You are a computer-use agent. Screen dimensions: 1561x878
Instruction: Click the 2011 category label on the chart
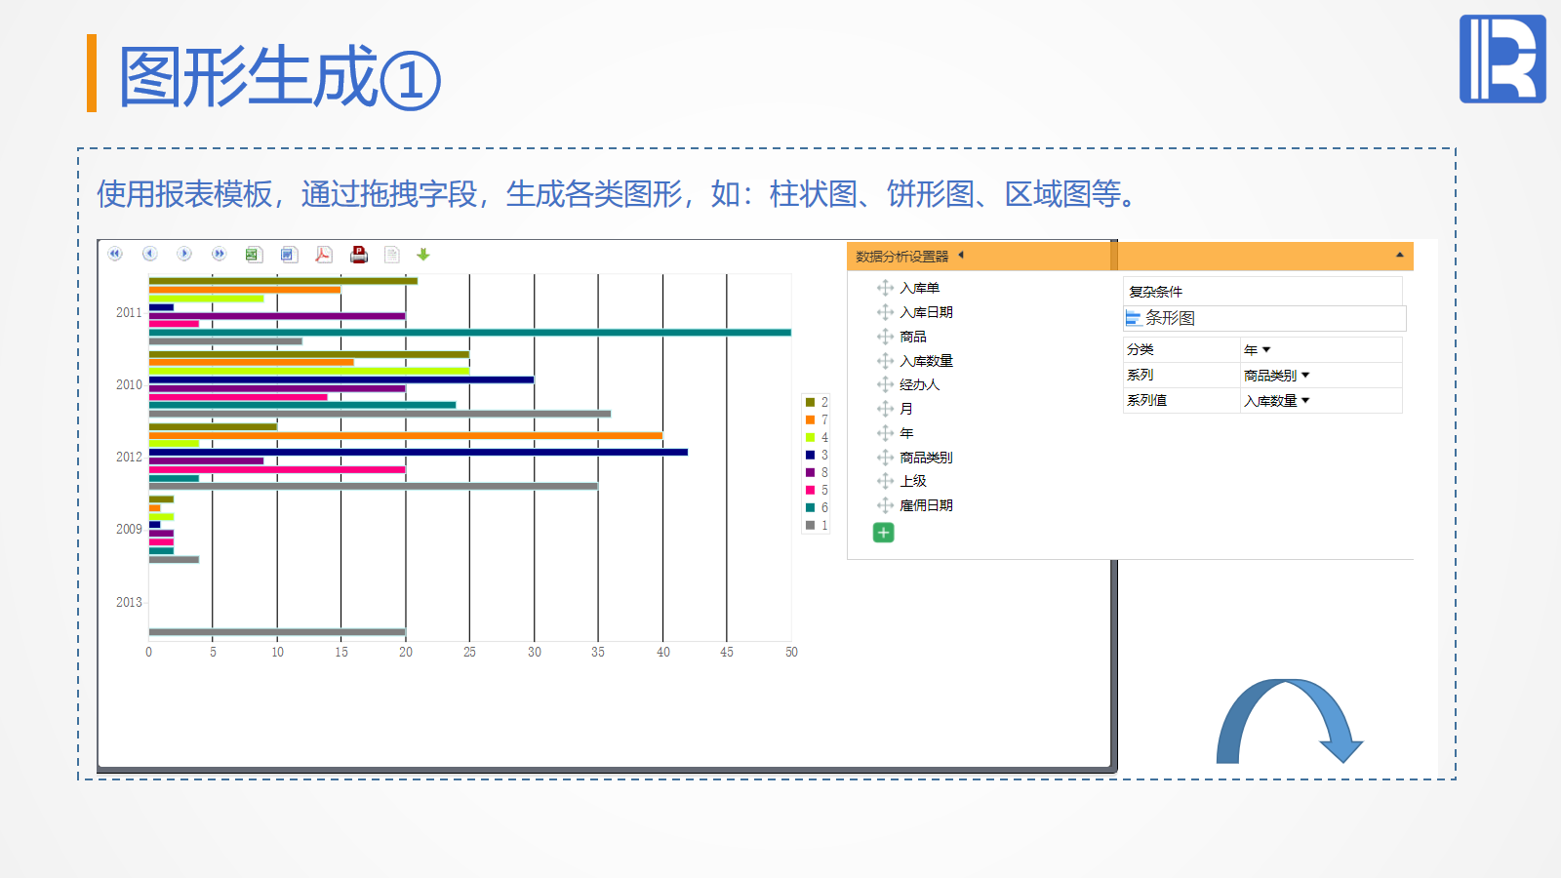[129, 312]
